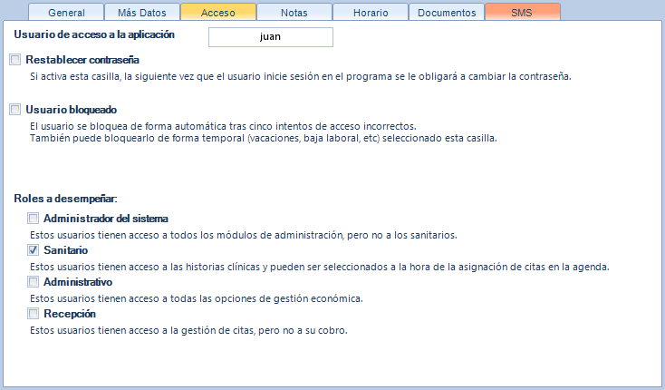665x390 pixels.
Task: Open the General tab
Action: click(65, 13)
